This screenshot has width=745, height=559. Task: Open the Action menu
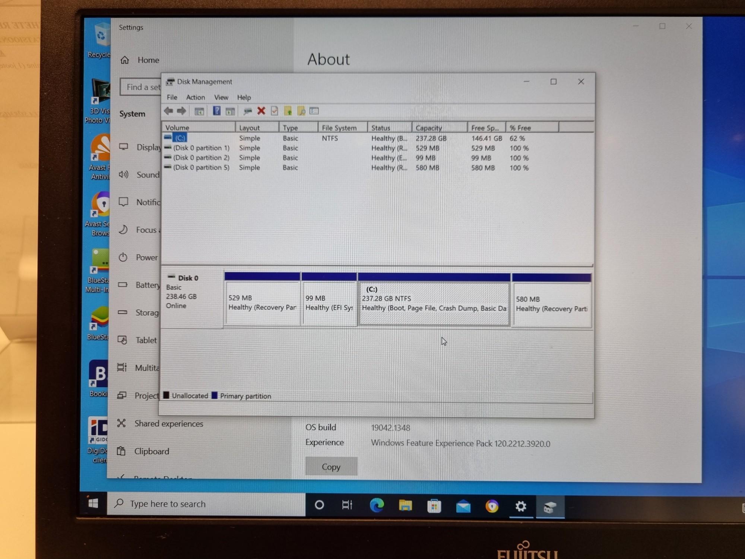(196, 97)
